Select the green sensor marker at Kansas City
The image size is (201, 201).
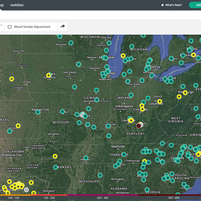tap(38, 112)
